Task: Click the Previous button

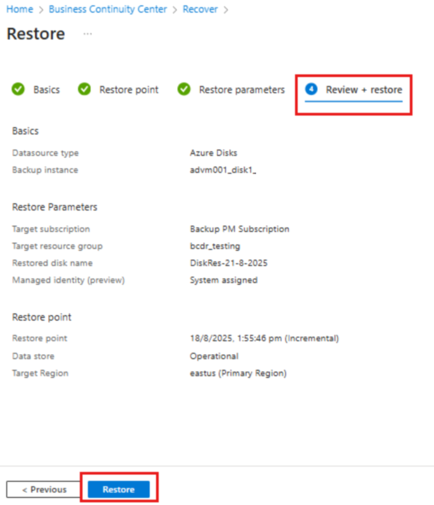Action: pyautogui.click(x=43, y=489)
